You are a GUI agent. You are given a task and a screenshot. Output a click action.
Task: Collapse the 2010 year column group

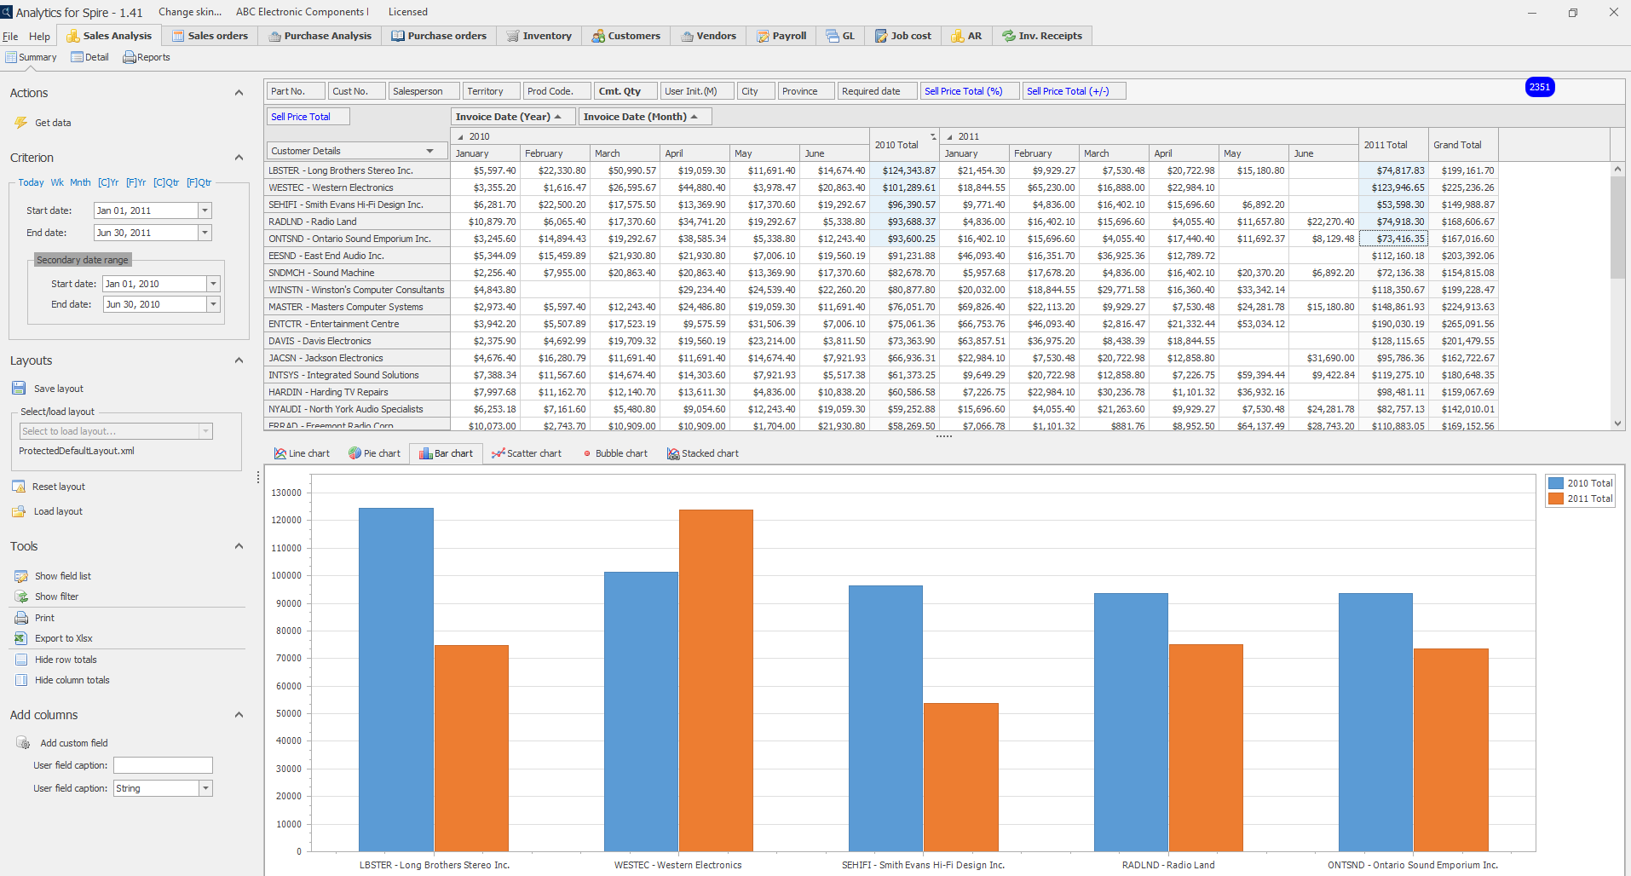461,136
